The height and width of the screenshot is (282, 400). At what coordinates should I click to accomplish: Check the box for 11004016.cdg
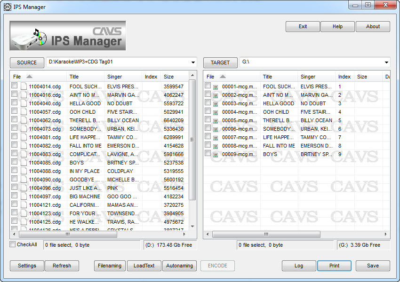pyautogui.click(x=15, y=94)
